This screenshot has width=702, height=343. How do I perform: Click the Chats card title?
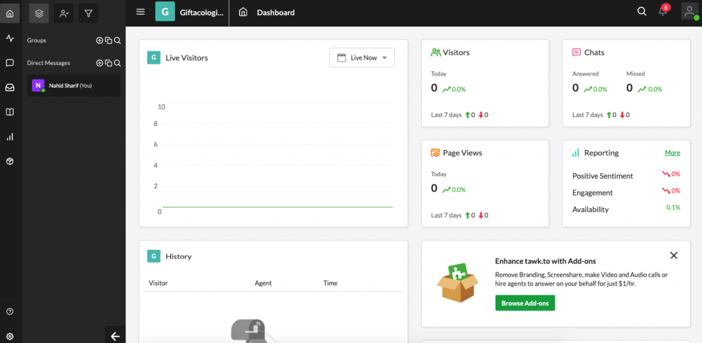click(x=594, y=52)
